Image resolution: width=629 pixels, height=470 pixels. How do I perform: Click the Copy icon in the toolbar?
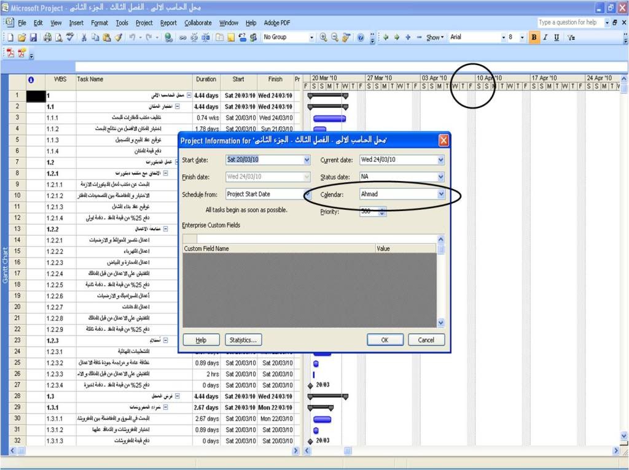95,37
